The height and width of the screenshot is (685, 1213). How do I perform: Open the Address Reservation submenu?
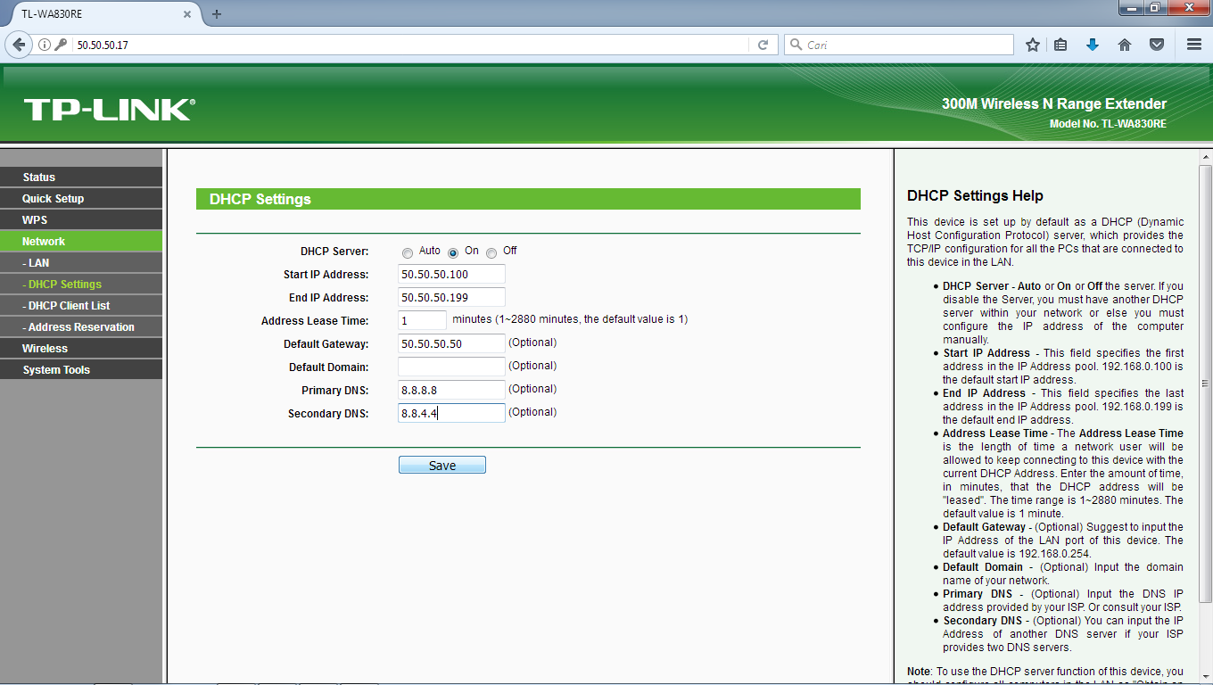81,327
